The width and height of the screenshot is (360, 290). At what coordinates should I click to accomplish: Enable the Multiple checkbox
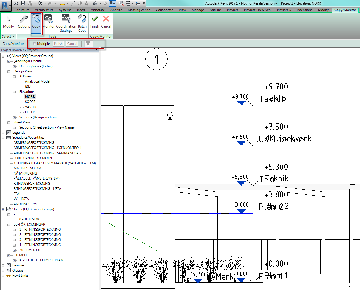click(35, 44)
